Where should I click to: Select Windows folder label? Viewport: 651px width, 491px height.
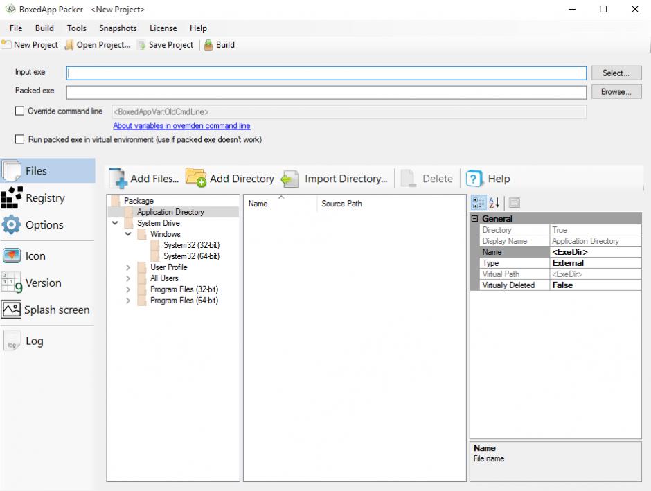click(166, 234)
